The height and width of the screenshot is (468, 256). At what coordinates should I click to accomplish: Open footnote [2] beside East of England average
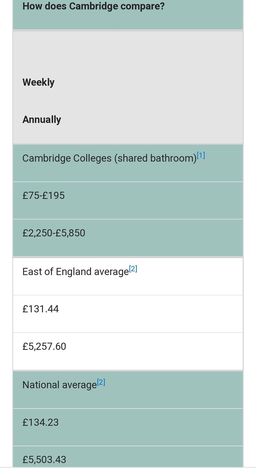[133, 269]
